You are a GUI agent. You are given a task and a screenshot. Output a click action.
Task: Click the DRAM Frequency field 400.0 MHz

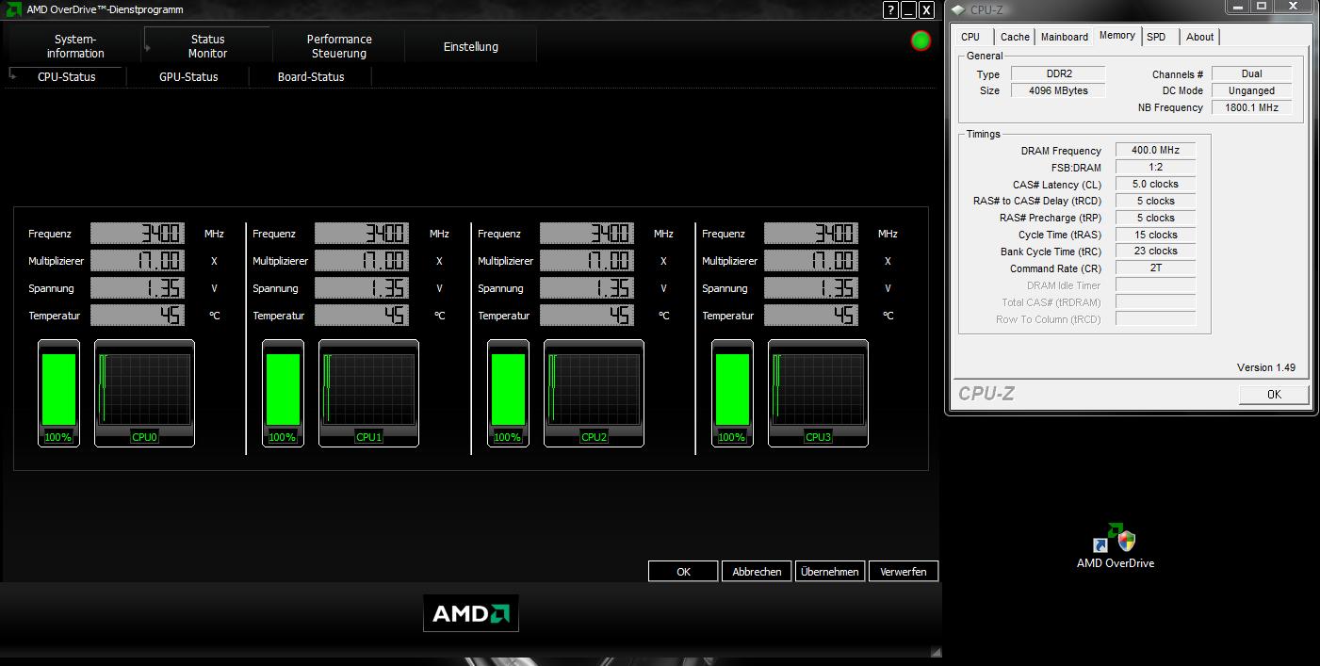(x=1155, y=150)
